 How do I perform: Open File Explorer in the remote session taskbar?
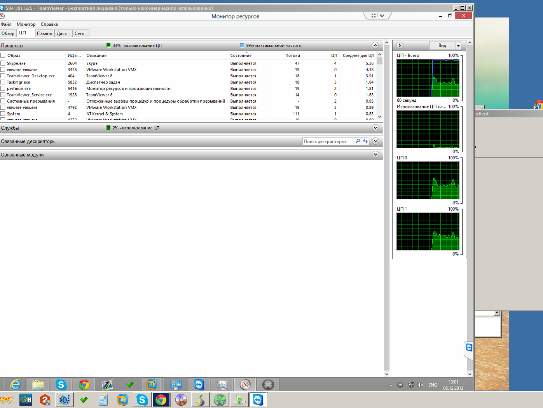click(x=38, y=385)
